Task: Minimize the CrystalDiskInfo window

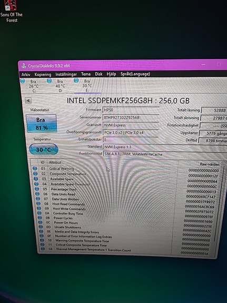Action: 203,64
